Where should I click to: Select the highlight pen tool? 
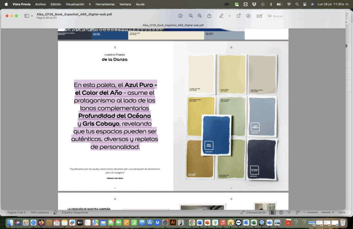coord(221,16)
